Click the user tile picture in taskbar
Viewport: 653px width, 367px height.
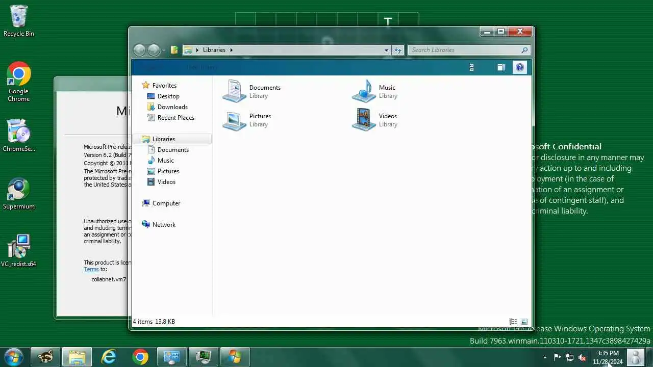[x=635, y=357]
